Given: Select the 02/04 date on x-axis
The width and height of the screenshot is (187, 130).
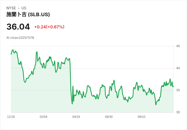Looking at the screenshot, I should pyautogui.click(x=43, y=117).
